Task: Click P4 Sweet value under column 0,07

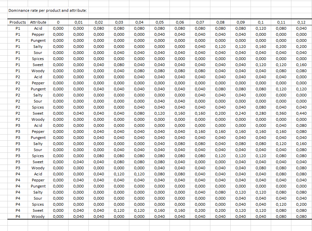Action: coord(200,210)
